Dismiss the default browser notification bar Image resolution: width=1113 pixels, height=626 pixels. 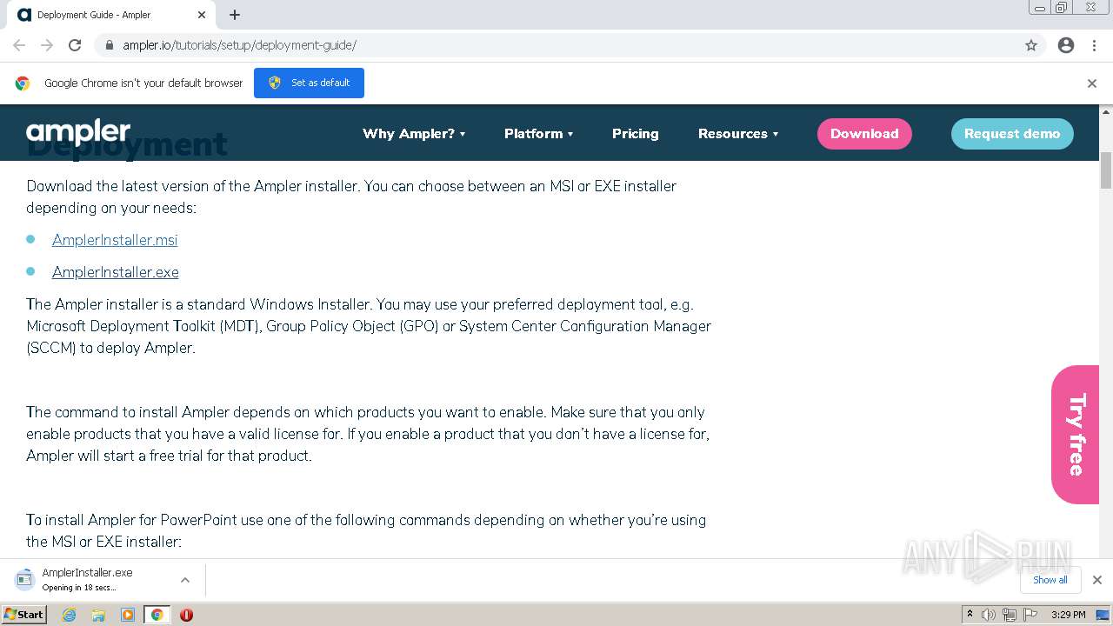pyautogui.click(x=1092, y=83)
